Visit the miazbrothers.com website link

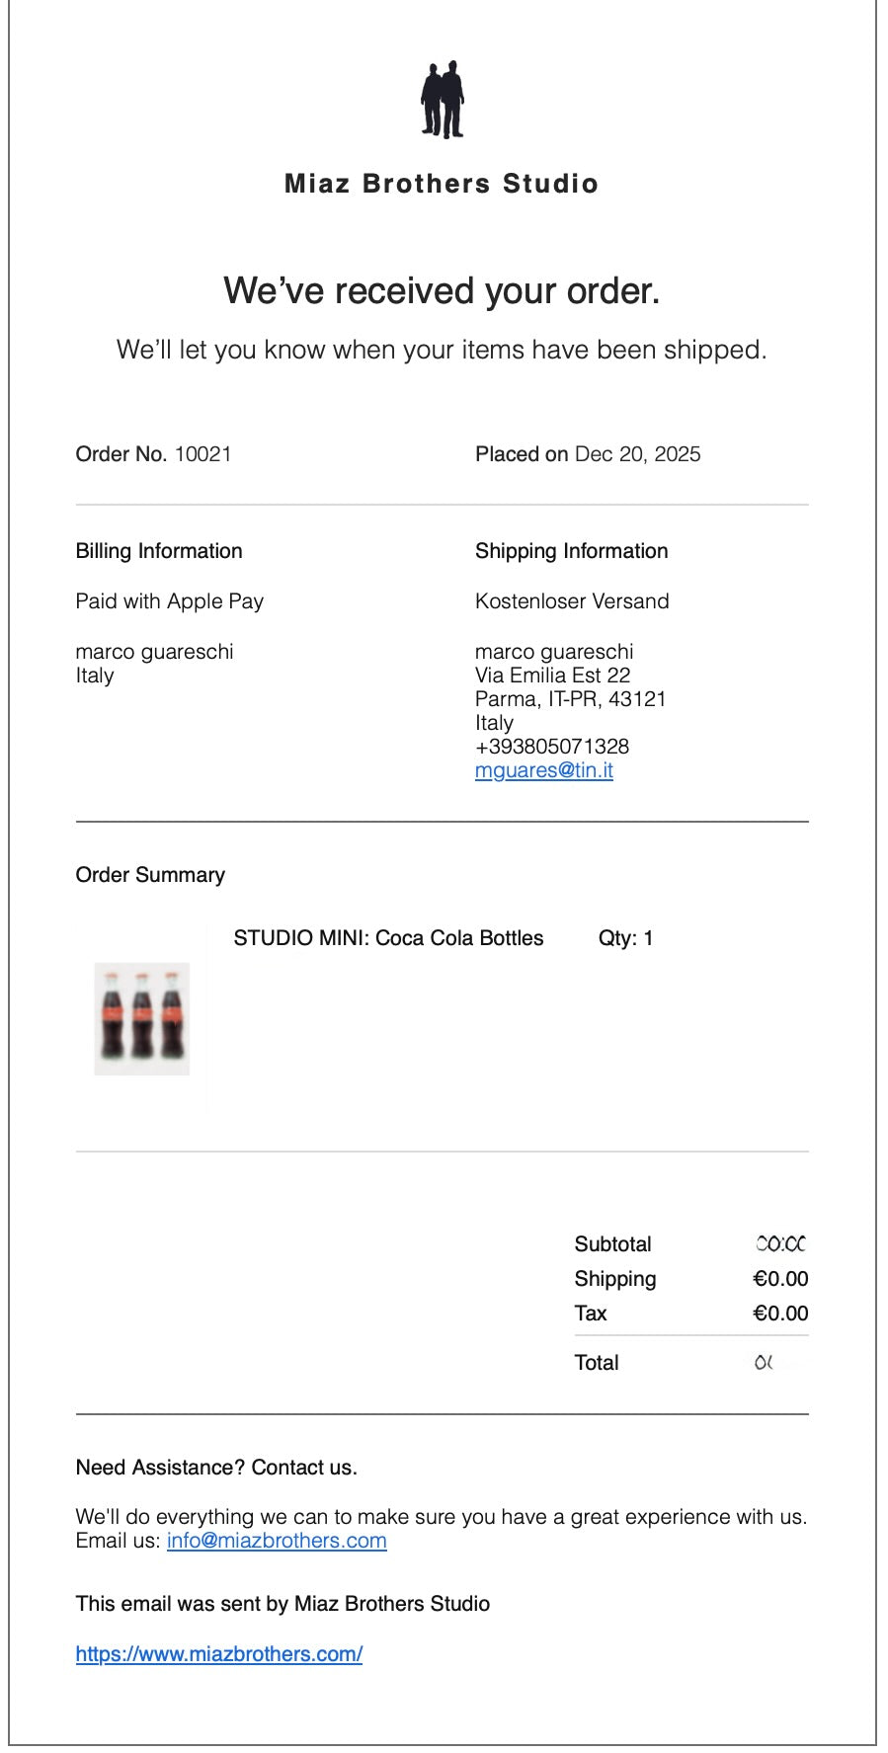[x=218, y=1654]
